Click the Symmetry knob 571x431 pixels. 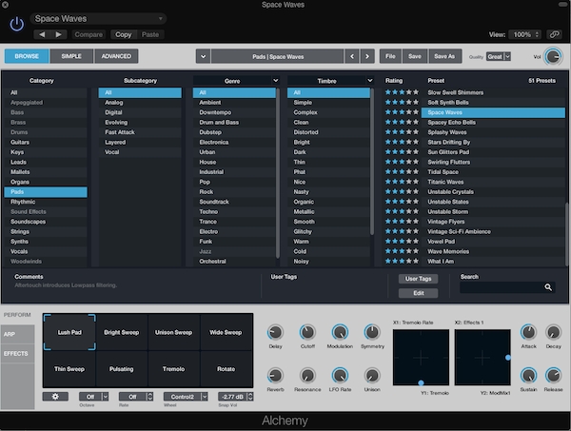372,332
